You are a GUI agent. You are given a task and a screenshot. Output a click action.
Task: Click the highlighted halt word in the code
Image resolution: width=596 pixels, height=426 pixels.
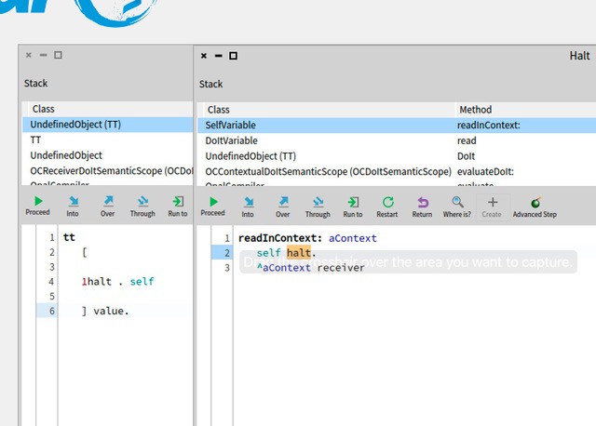pyautogui.click(x=299, y=253)
